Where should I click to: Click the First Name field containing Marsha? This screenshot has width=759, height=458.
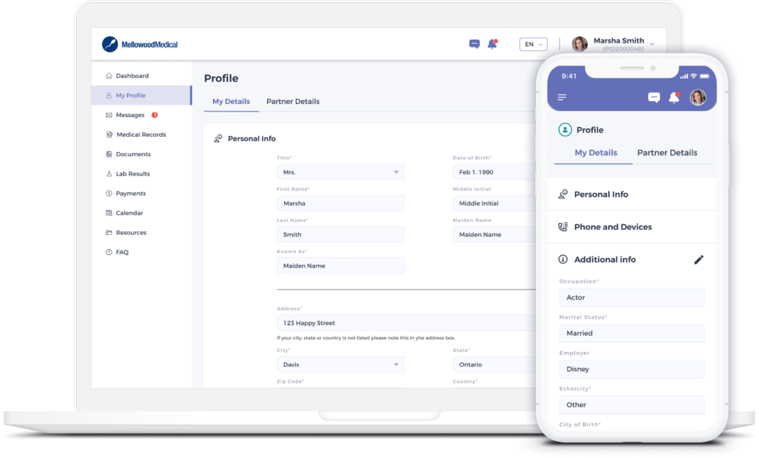[340, 204]
